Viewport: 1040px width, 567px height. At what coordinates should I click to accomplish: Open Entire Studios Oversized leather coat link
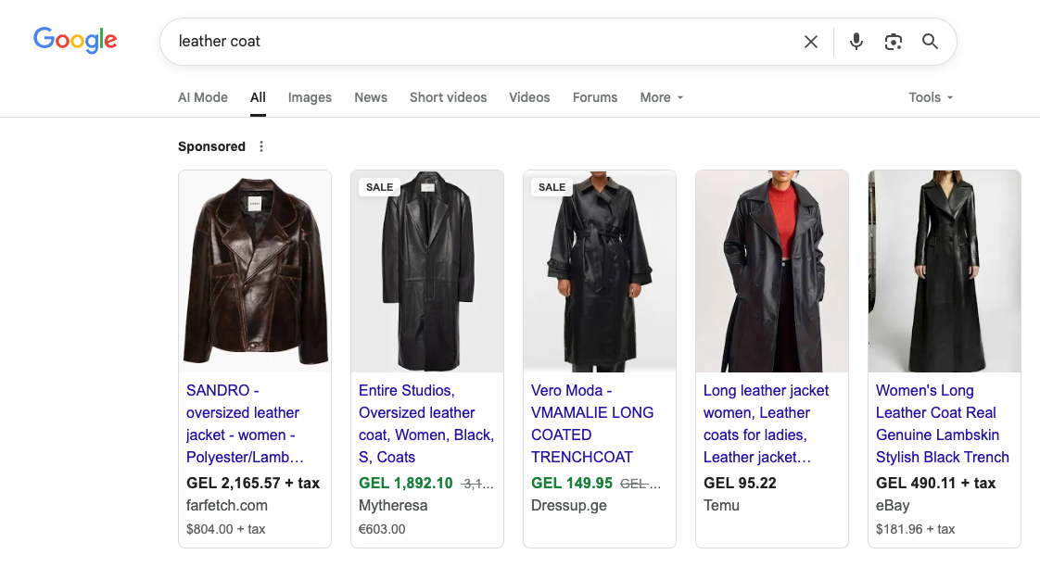(426, 423)
